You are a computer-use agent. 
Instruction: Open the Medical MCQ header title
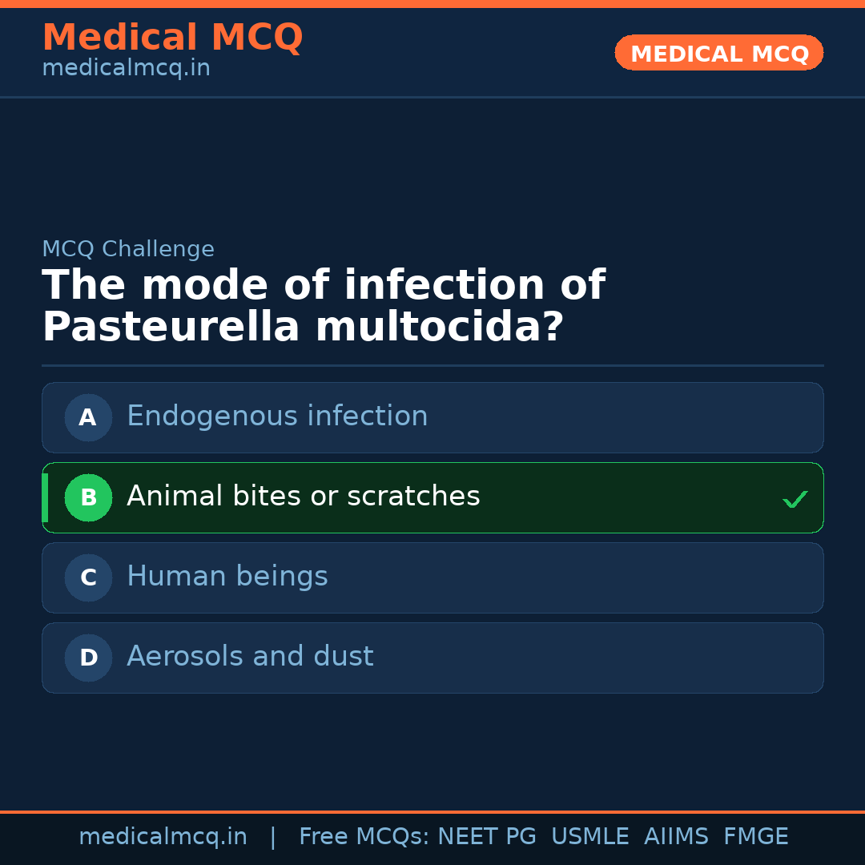172,38
